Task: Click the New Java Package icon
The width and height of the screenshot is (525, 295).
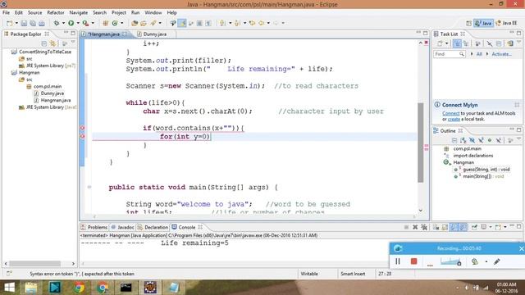Action: (x=106, y=23)
